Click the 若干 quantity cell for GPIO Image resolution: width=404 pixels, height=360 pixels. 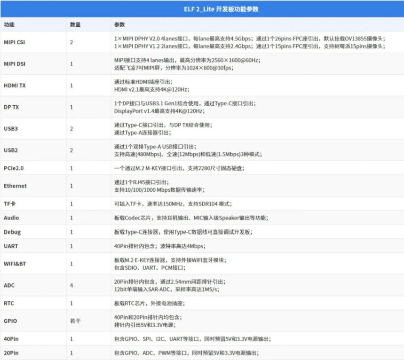click(x=75, y=321)
